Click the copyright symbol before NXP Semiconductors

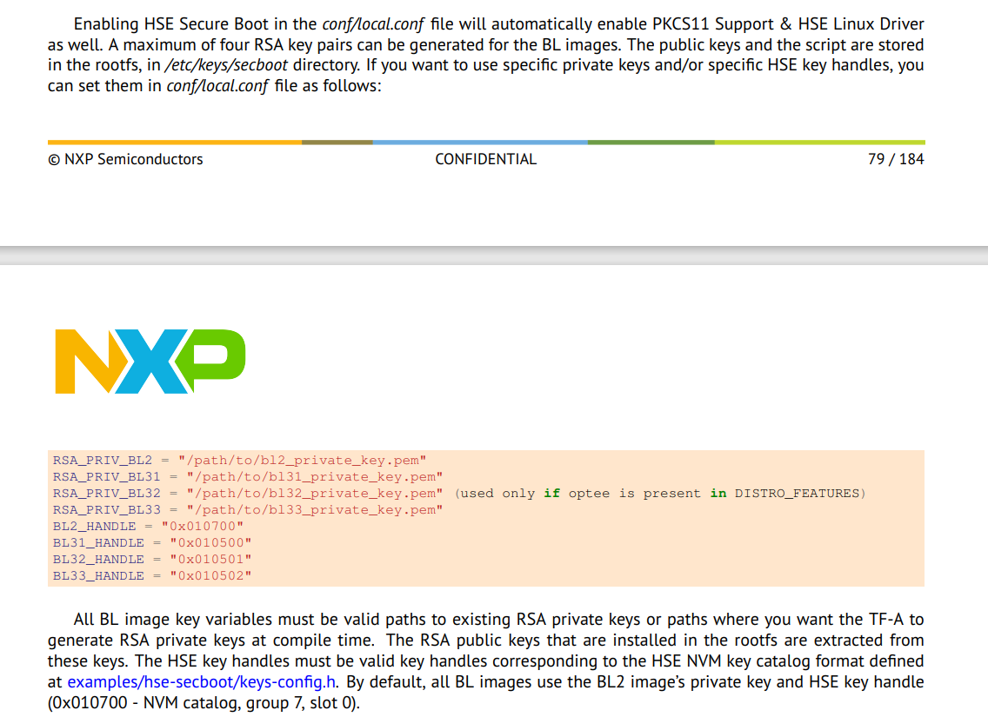coord(54,159)
